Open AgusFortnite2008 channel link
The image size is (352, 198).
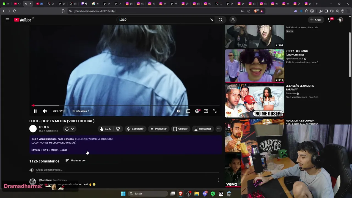pyautogui.click(x=295, y=59)
